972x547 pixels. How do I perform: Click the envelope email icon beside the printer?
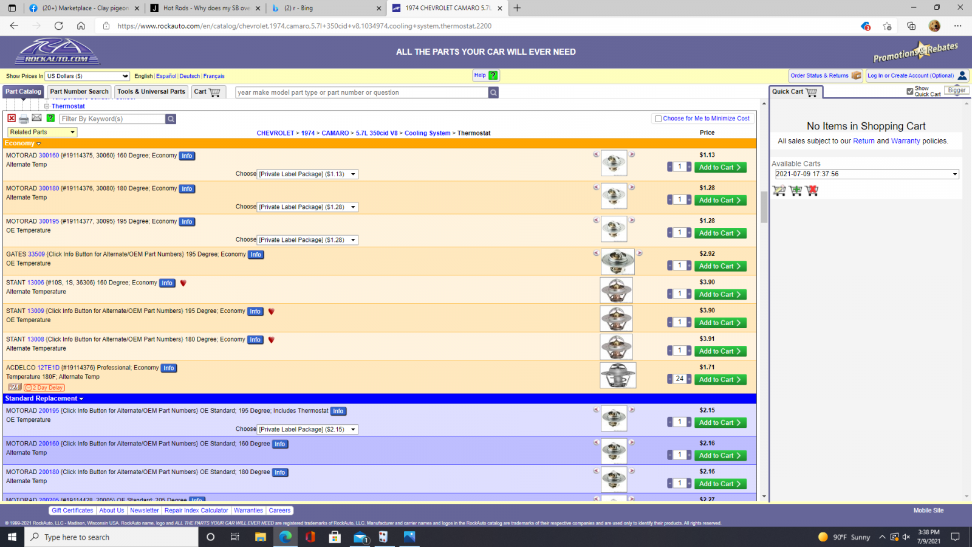36,119
